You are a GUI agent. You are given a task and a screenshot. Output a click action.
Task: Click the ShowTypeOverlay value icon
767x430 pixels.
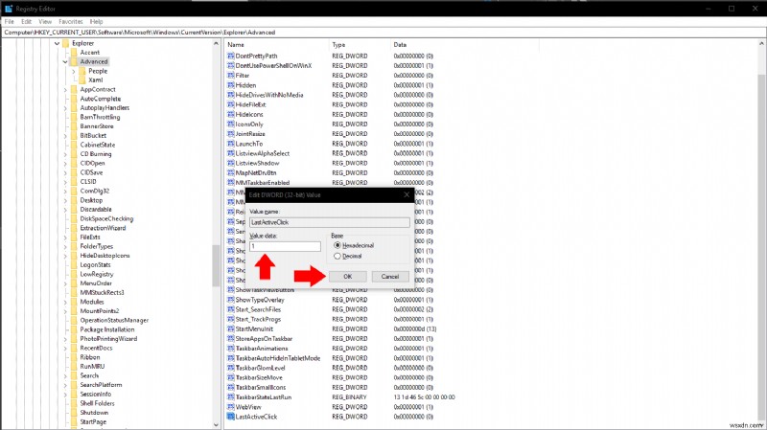[231, 300]
